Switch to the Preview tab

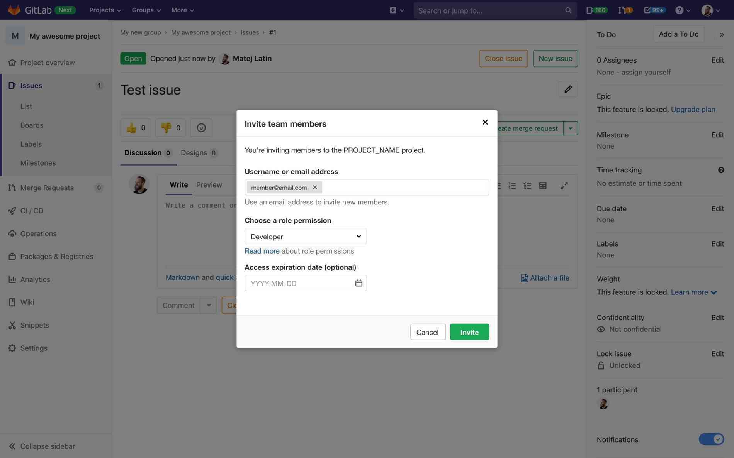(209, 184)
